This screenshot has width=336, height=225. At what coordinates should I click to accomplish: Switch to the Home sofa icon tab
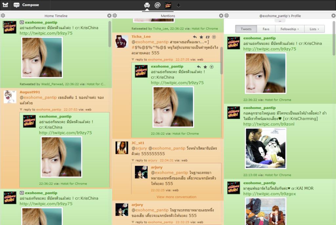[147, 5]
